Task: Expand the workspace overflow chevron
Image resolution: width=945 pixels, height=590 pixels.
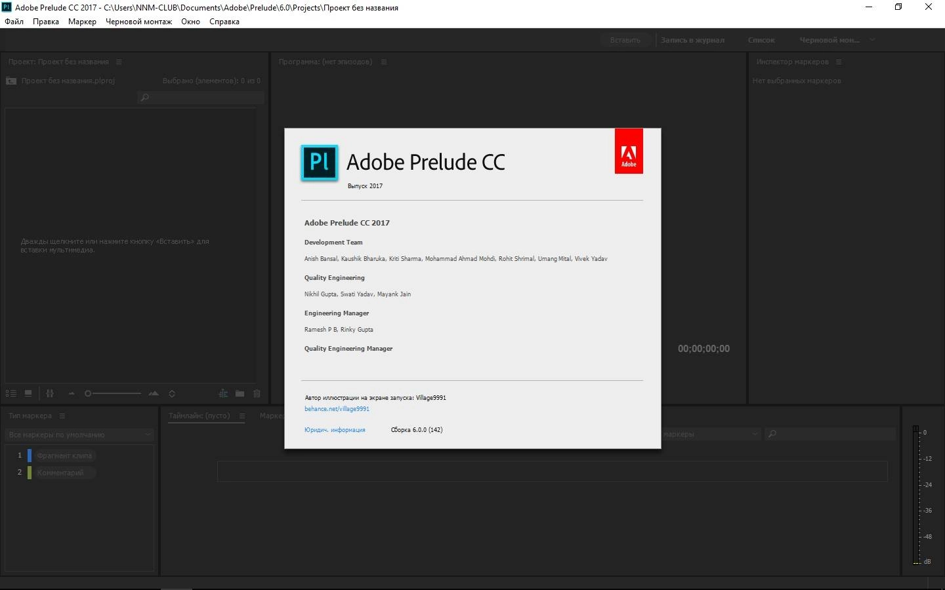Action: coord(872,40)
